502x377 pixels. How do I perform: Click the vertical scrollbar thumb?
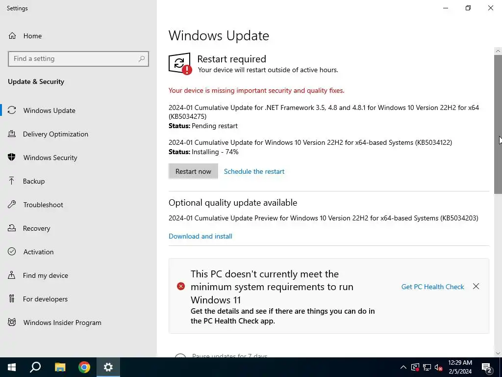(x=498, y=124)
